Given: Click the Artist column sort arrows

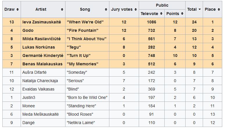Looking at the screenshot, I should [x=62, y=9].
